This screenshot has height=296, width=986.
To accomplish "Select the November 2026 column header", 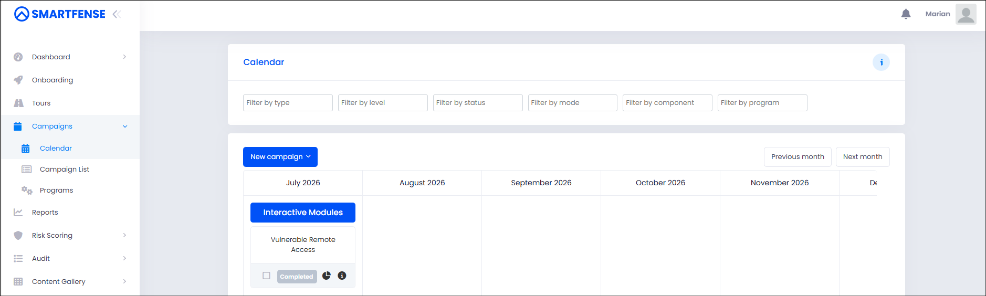I will (x=780, y=183).
